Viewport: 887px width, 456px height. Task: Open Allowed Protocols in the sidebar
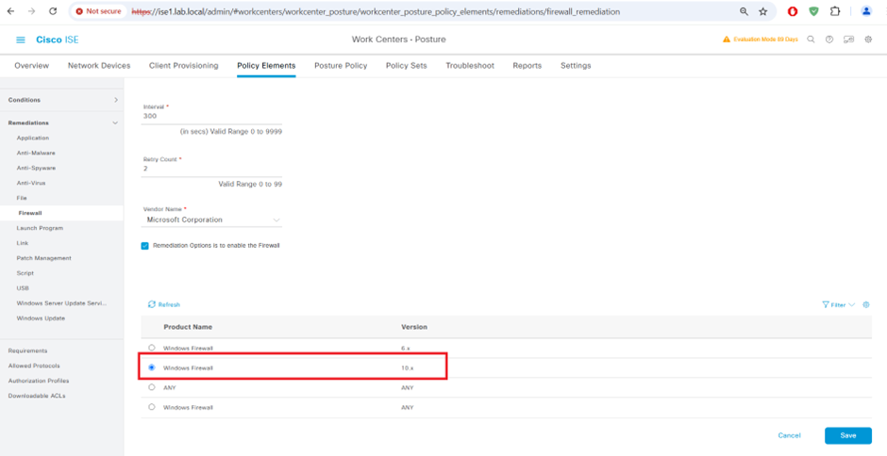(34, 366)
